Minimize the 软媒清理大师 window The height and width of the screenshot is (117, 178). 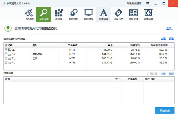pos(156,3)
